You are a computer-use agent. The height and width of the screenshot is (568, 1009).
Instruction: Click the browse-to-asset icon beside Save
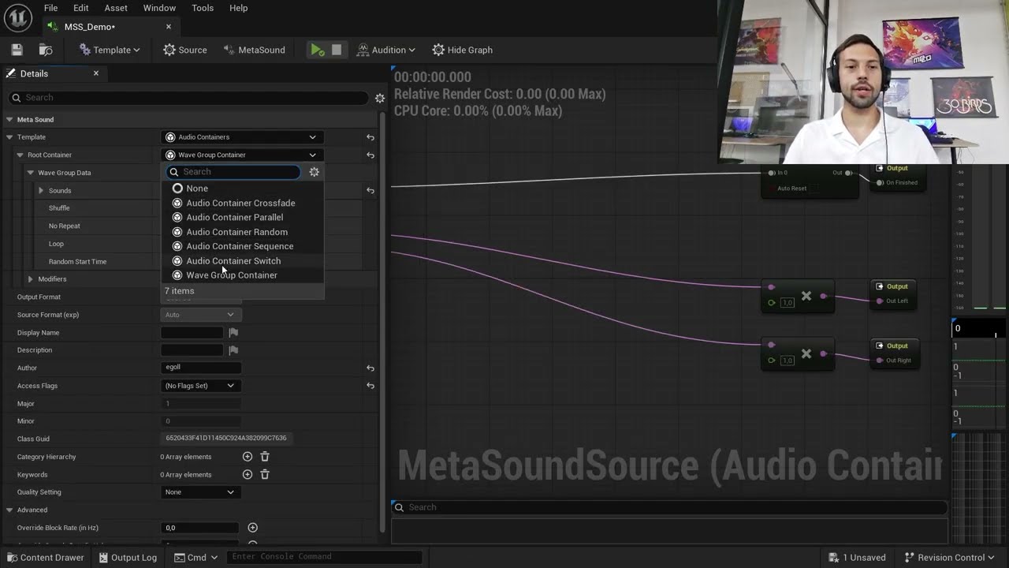tap(46, 50)
